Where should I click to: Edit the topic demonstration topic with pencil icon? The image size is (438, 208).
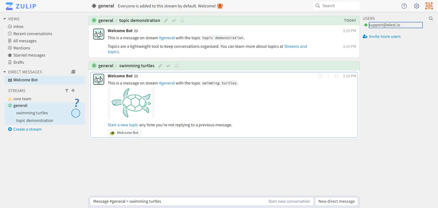click(x=166, y=21)
